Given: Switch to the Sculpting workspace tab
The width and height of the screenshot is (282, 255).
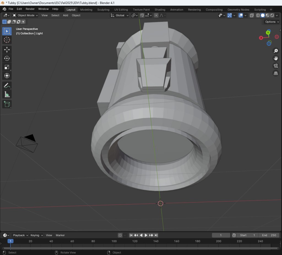Looking at the screenshot, I should point(103,10).
